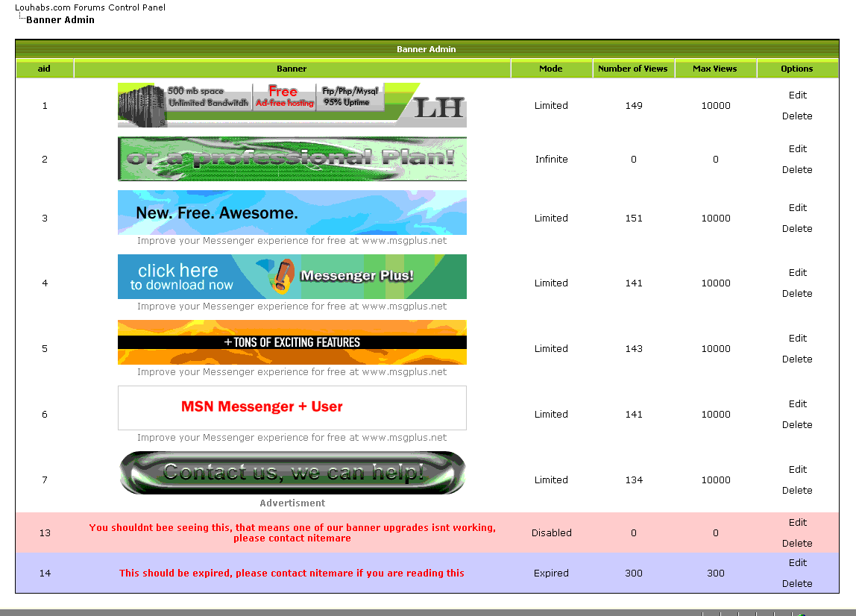Click the 'MSN Messenger + User' banner
Image resolution: width=856 pixels, height=616 pixels.
[x=292, y=408]
